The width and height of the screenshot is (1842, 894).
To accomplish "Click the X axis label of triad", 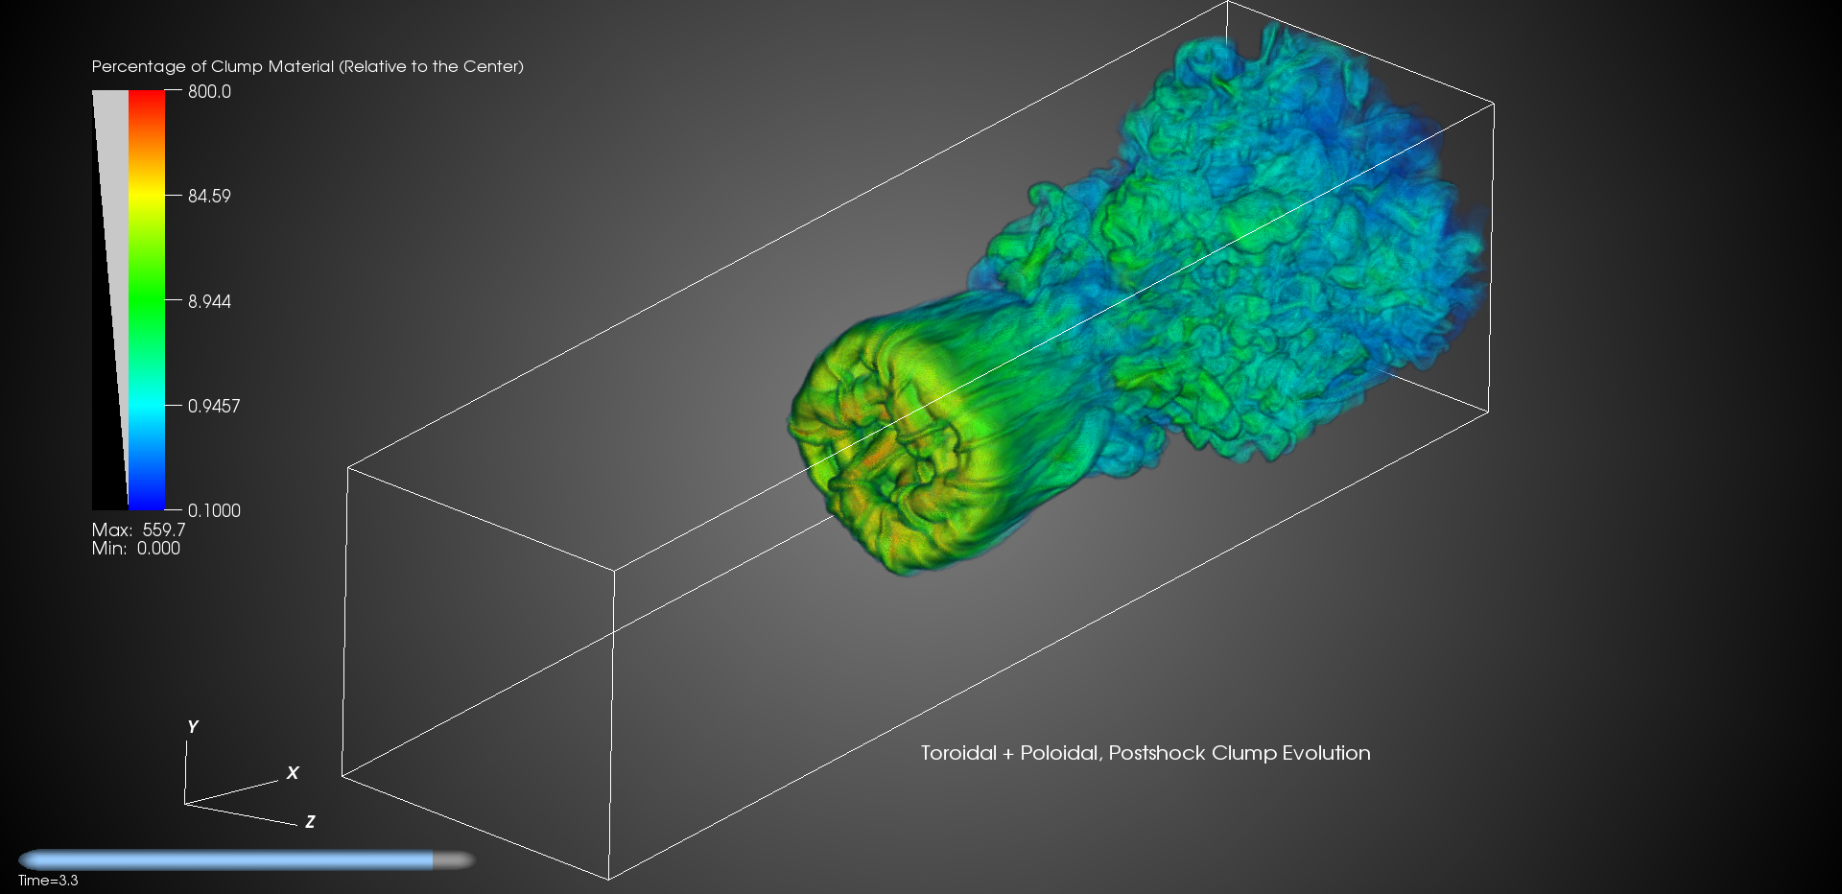I will [293, 772].
